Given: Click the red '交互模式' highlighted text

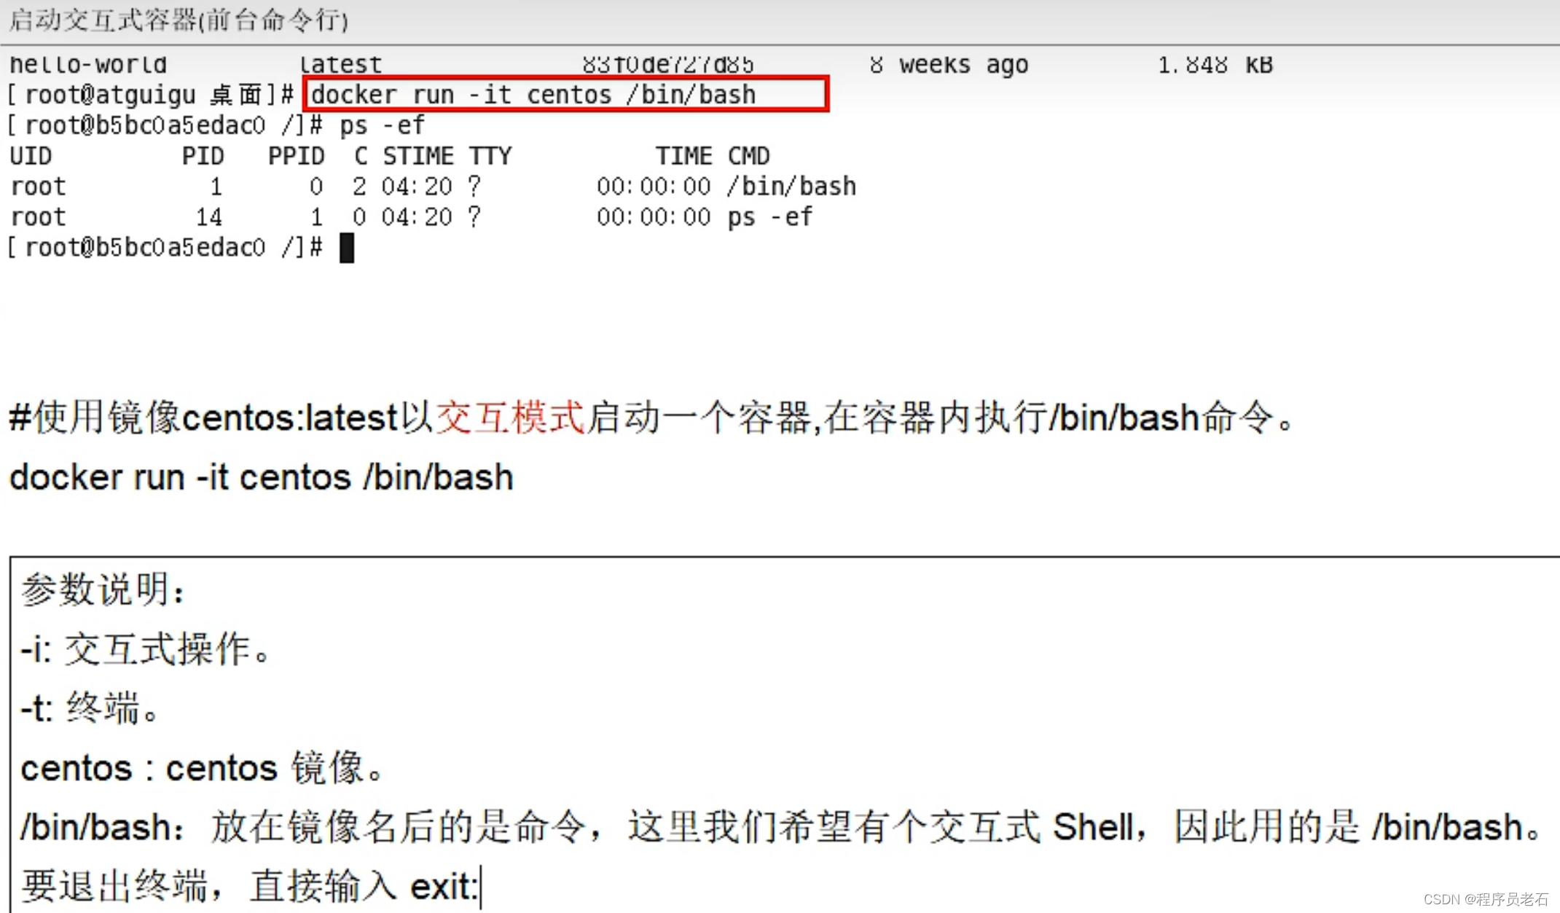Looking at the screenshot, I should 510,418.
